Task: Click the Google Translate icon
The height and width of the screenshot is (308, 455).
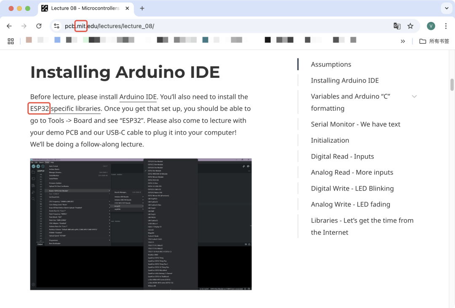Action: [x=397, y=26]
